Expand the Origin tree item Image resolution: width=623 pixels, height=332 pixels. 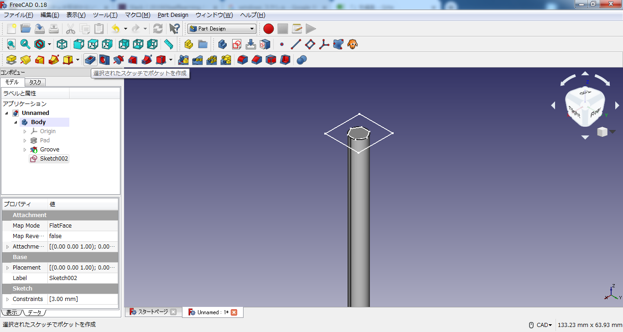pyautogui.click(x=25, y=131)
